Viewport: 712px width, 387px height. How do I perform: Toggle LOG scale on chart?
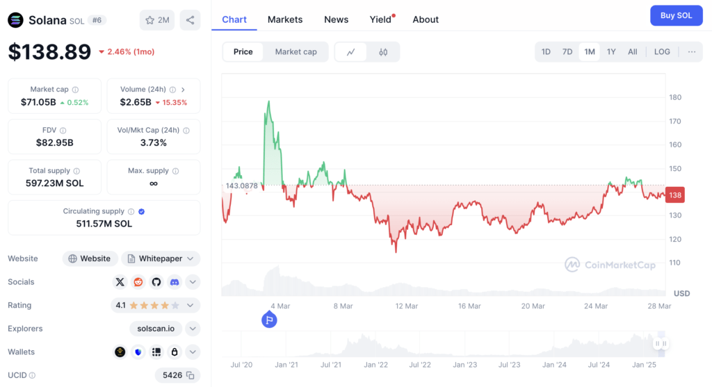pyautogui.click(x=662, y=51)
